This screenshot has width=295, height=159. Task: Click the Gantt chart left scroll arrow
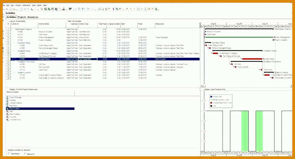click(202, 86)
